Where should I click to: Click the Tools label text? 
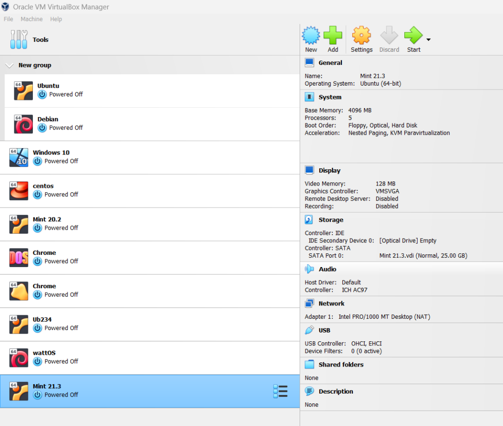[40, 39]
